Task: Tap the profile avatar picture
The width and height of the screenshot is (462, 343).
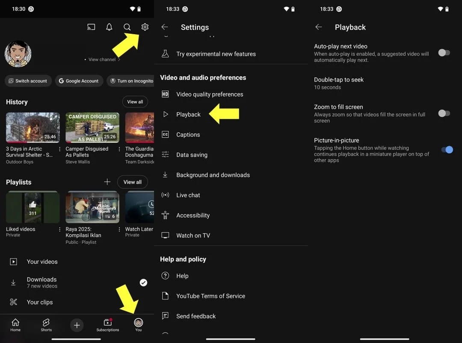Action: [18, 54]
